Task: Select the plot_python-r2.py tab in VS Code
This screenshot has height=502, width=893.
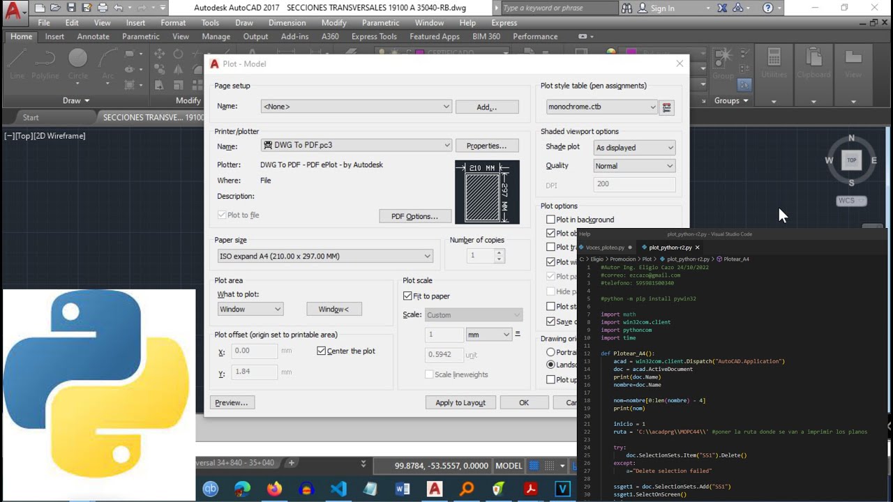Action: [x=670, y=248]
